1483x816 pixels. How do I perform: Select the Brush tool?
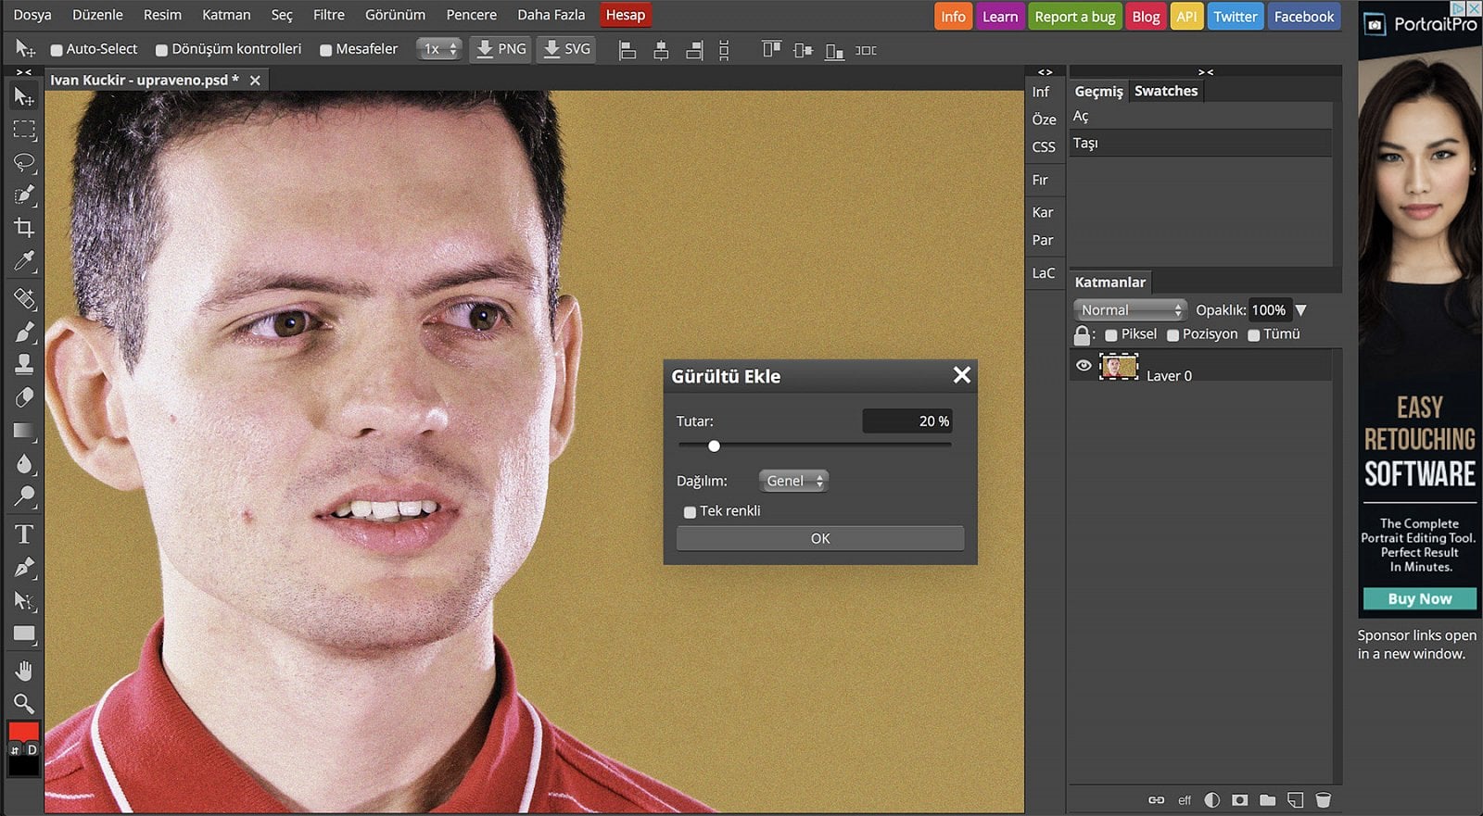(24, 332)
